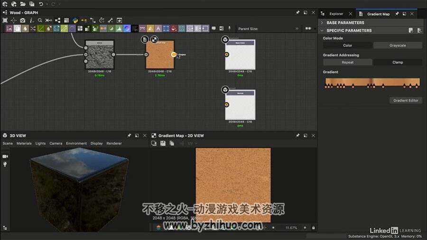
Task: Switch to the Explorer tab
Action: (x=336, y=14)
